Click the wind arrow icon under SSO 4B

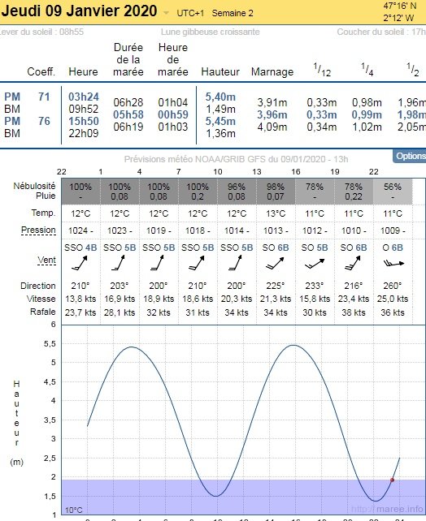coord(80,263)
